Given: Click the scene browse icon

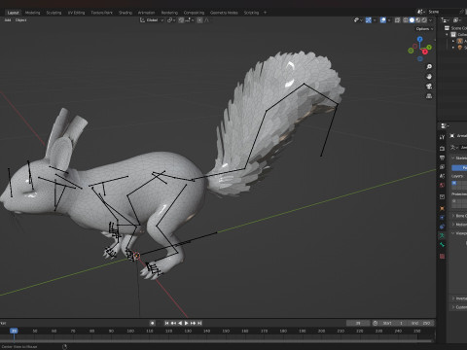Looking at the screenshot, I should (x=421, y=12).
